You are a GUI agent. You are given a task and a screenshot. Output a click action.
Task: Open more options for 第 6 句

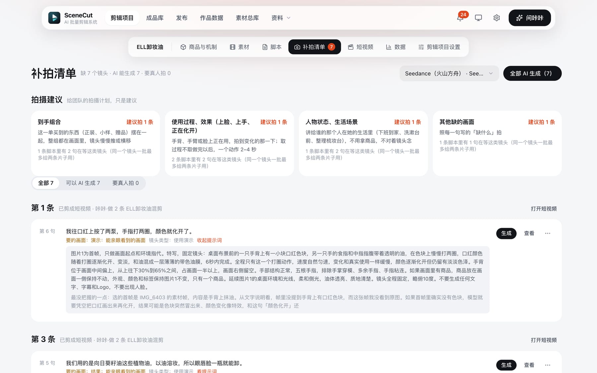click(x=548, y=233)
